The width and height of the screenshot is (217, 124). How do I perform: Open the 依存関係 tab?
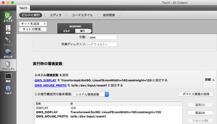point(109,15)
